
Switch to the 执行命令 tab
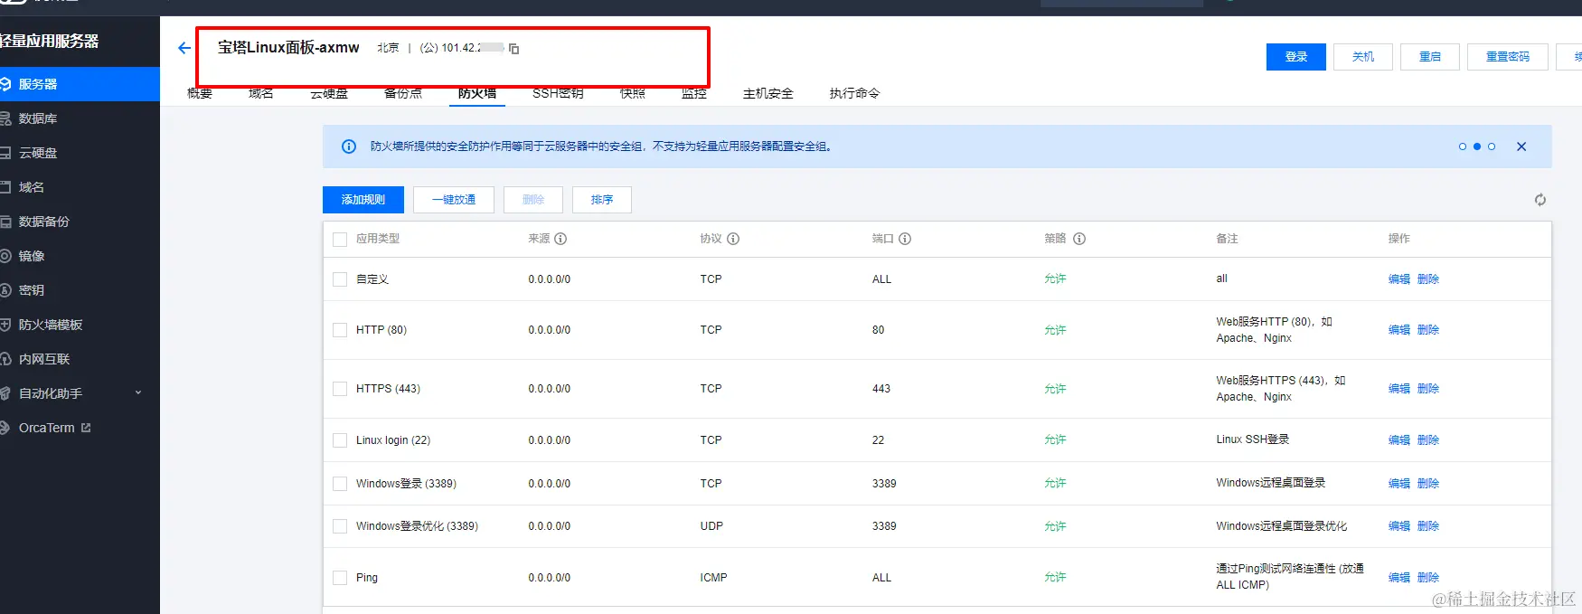click(854, 93)
